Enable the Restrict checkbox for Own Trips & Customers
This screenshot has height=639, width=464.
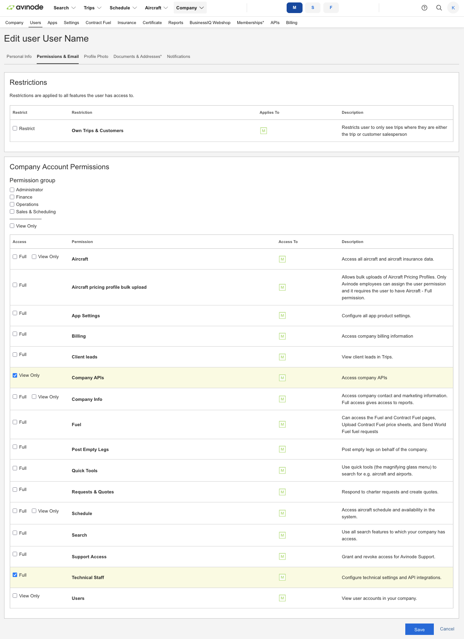coord(15,128)
